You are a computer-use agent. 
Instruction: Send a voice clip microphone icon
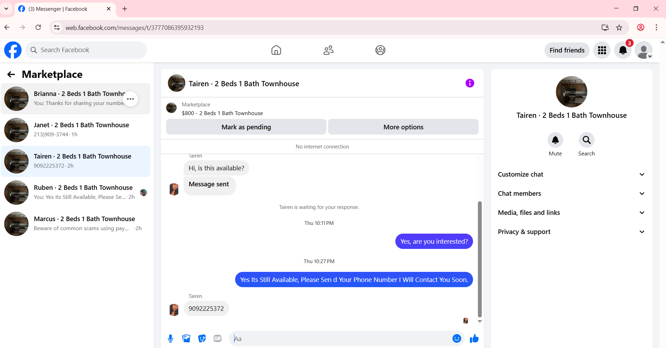click(170, 339)
